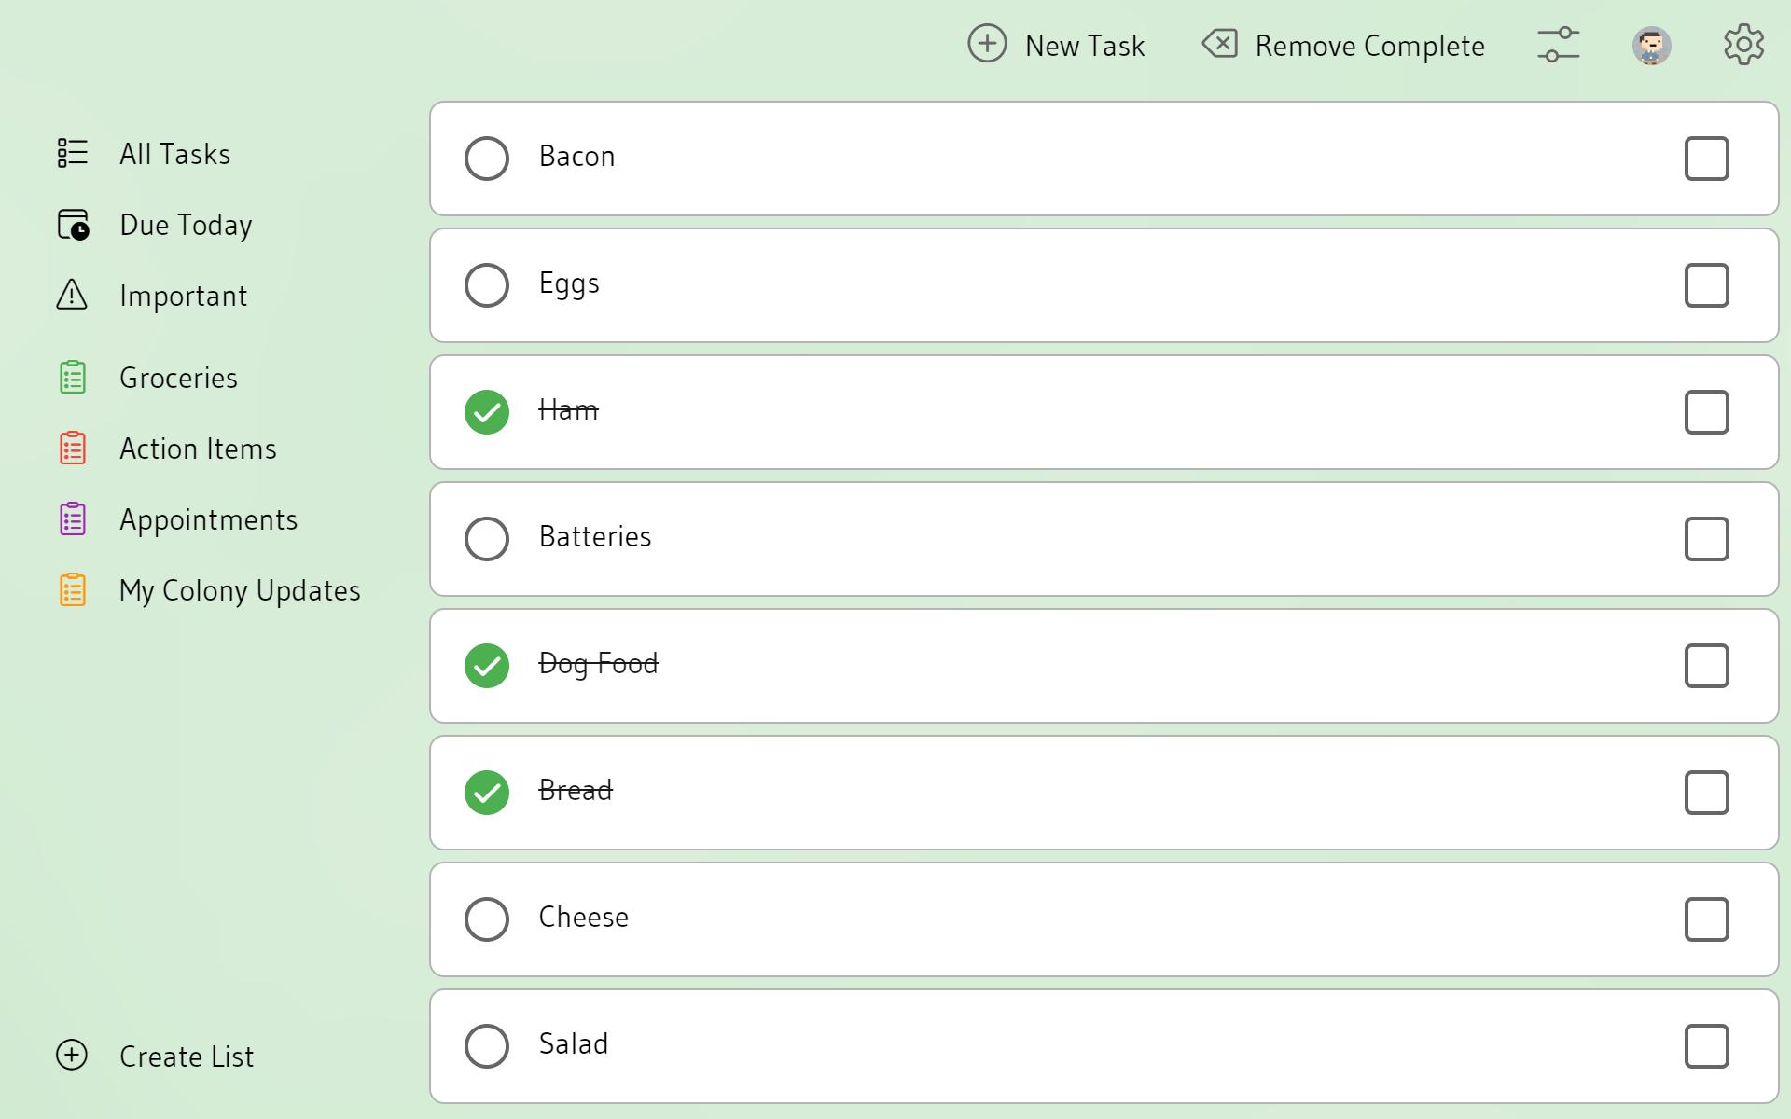Mark Cheese task as done
This screenshot has height=1119, width=1791.
tap(487, 919)
